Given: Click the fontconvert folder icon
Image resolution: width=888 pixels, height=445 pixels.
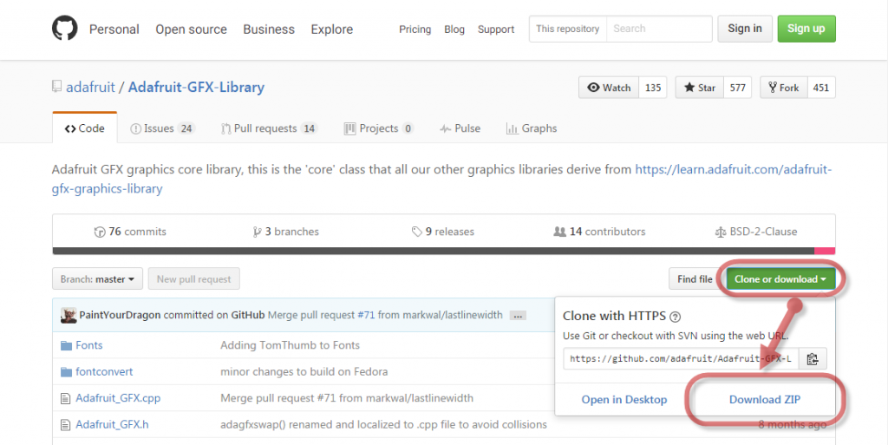Looking at the screenshot, I should [x=66, y=372].
